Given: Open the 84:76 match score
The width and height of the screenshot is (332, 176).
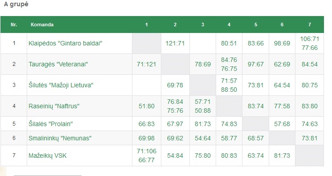Looking at the screenshot, I should click(229, 60).
